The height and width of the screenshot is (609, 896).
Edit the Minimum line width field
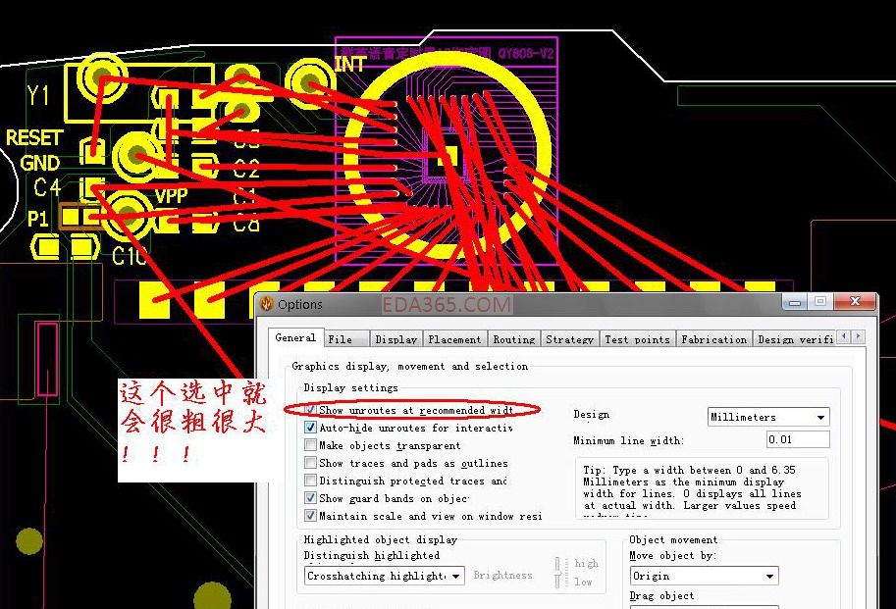click(x=798, y=439)
